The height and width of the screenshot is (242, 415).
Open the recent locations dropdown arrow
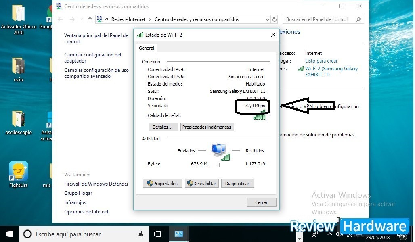click(x=82, y=19)
